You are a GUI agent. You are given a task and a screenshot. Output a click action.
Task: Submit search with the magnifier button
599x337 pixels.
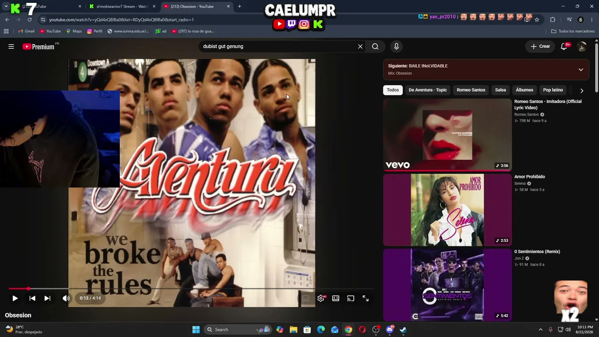[375, 46]
